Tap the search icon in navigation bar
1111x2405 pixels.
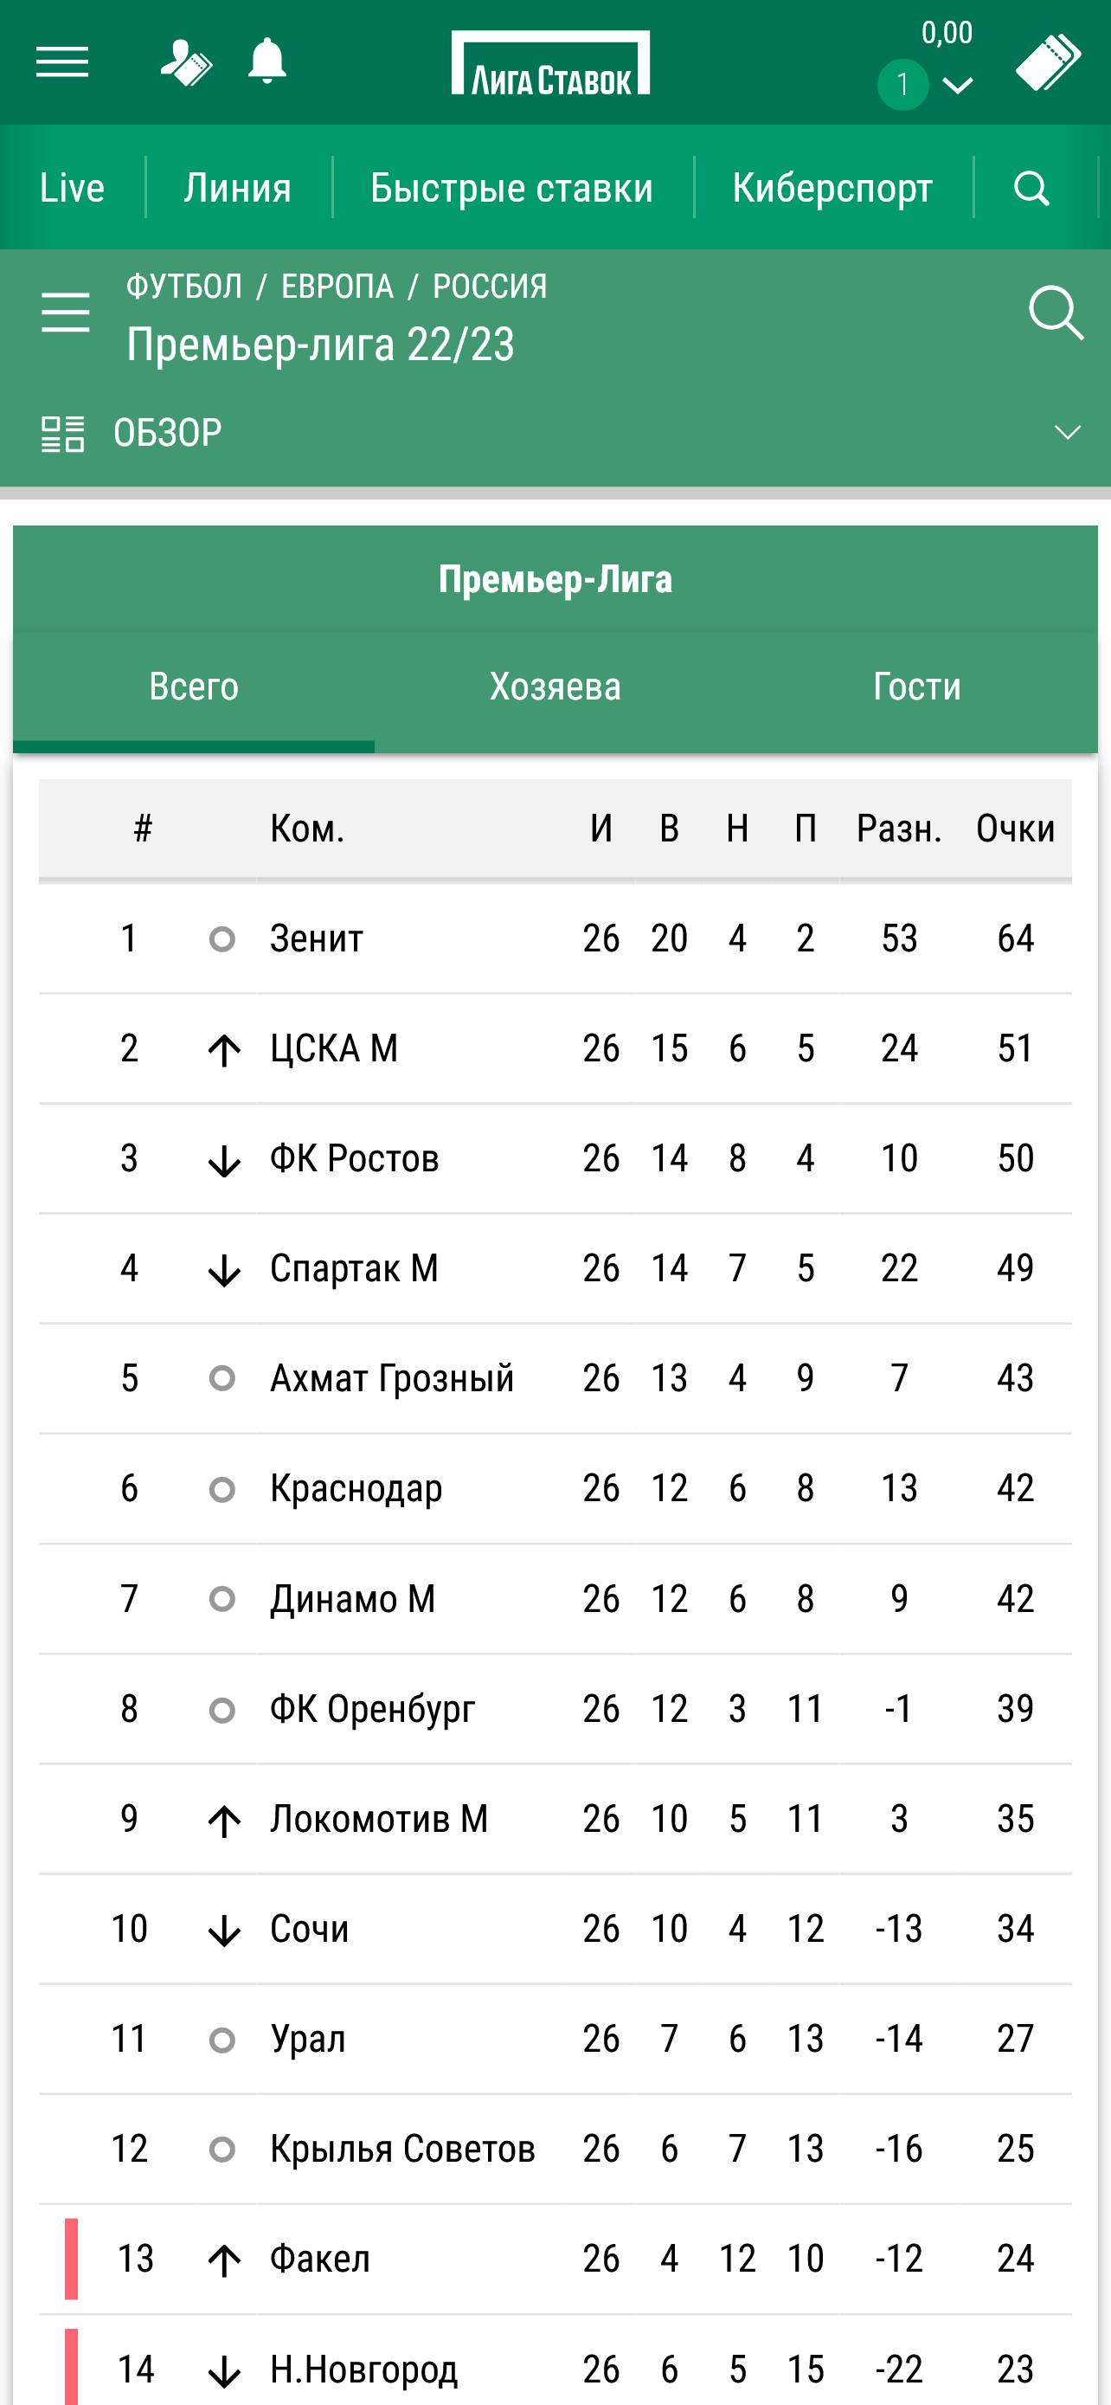[1031, 188]
